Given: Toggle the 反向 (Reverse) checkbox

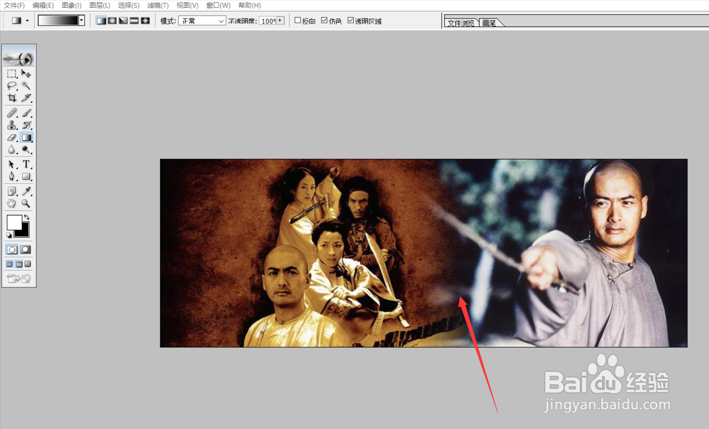Looking at the screenshot, I should click(298, 20).
